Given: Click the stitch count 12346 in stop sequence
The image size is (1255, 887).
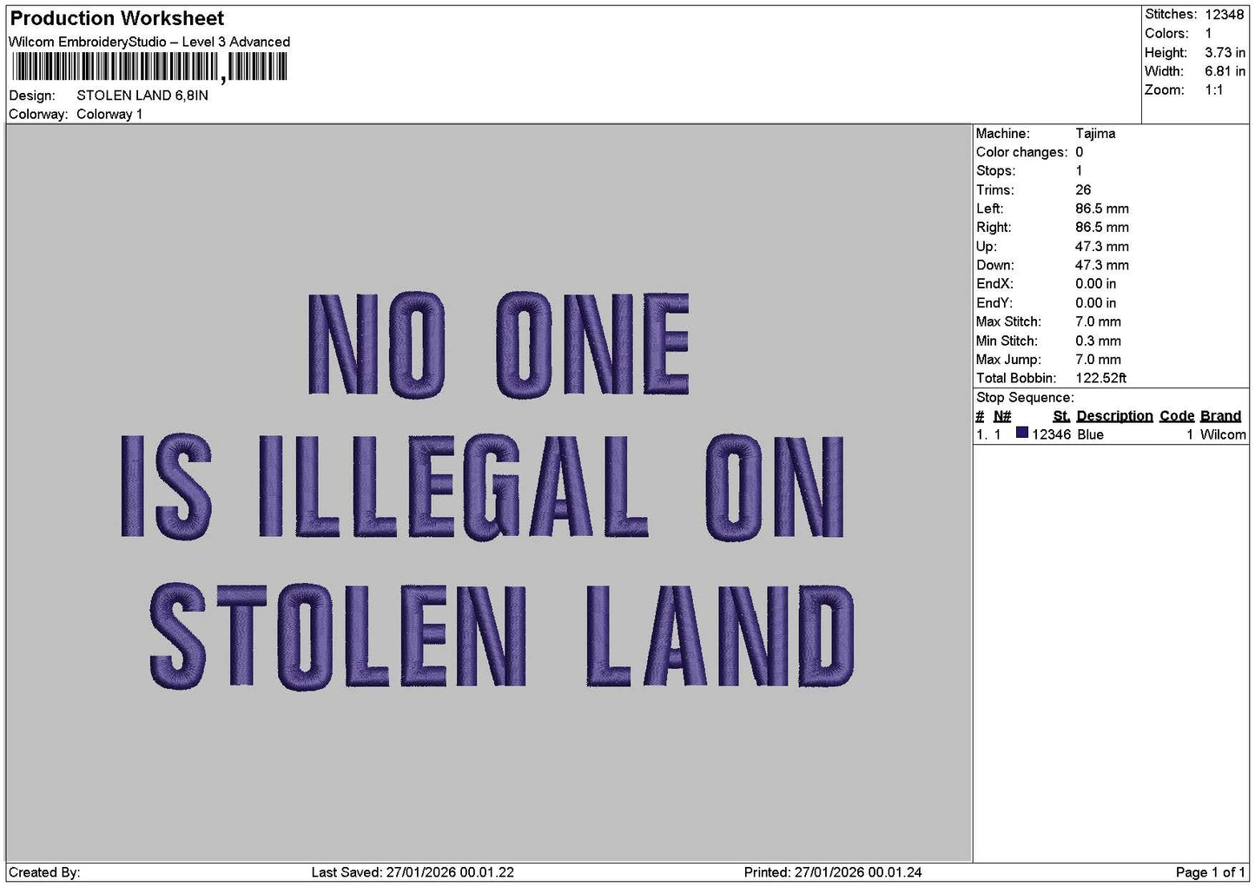Looking at the screenshot, I should (1051, 434).
